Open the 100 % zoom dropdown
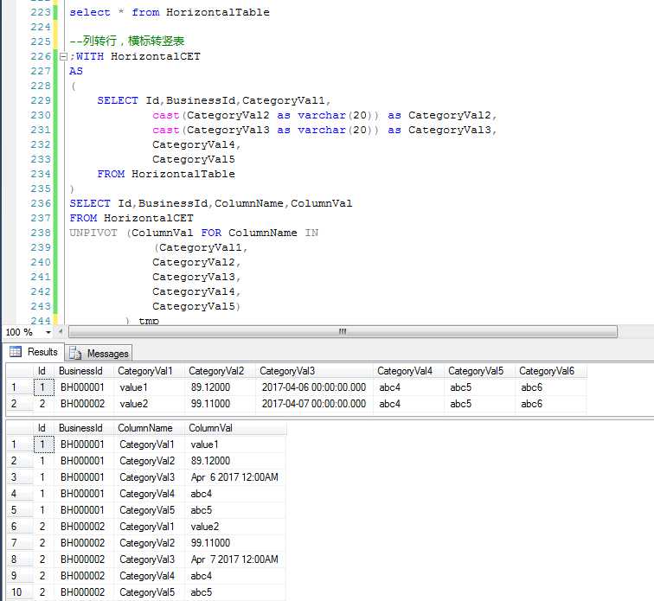The width and height of the screenshot is (654, 601). pos(48,332)
